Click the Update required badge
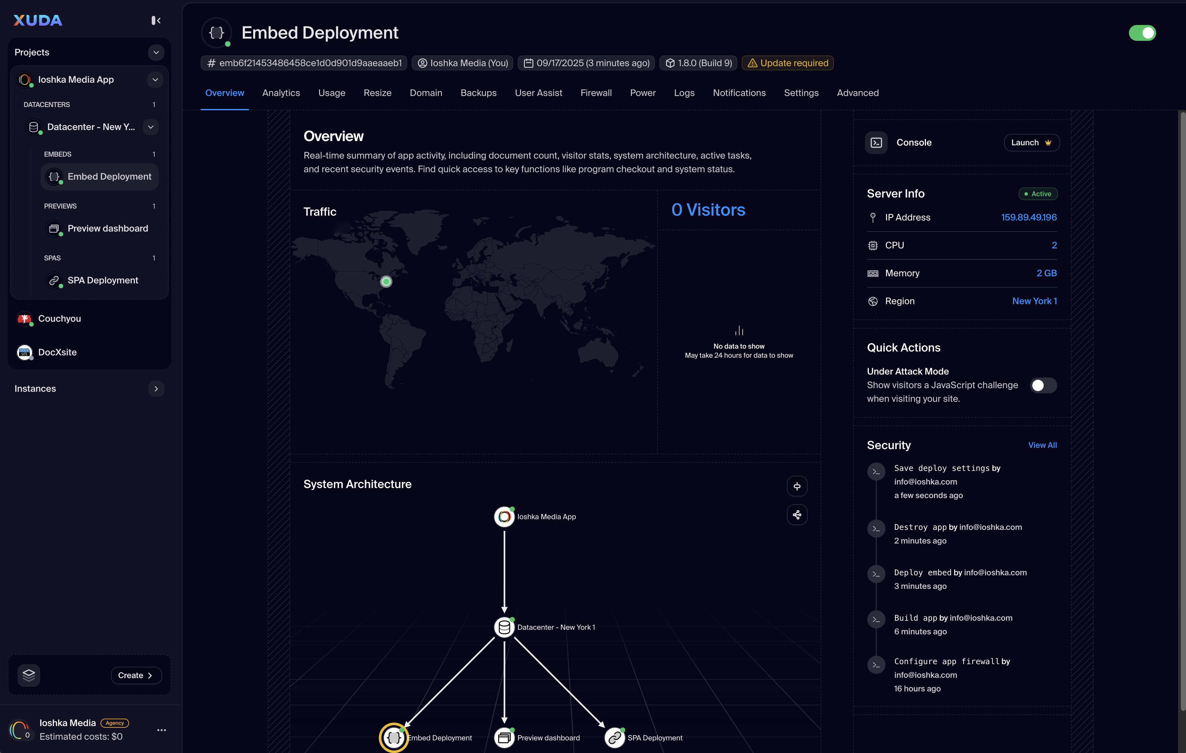Screen dimensions: 1186x753 tap(787, 63)
